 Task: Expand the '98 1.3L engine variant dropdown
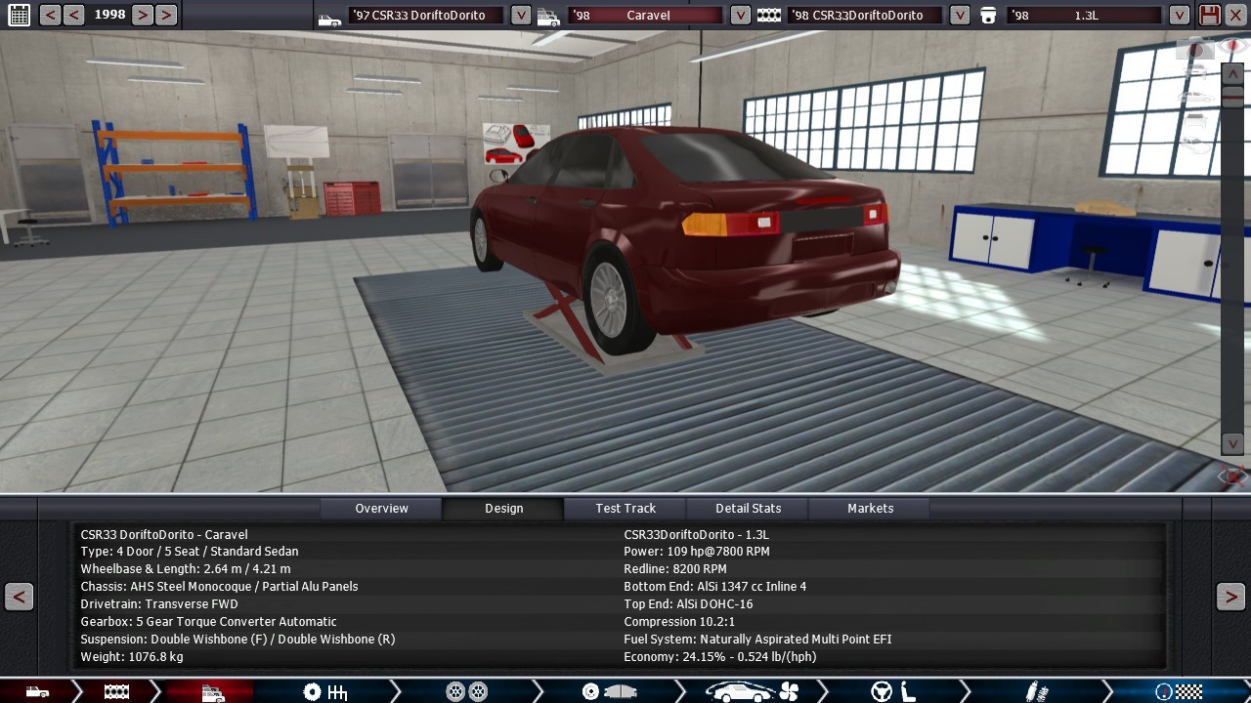click(1180, 15)
